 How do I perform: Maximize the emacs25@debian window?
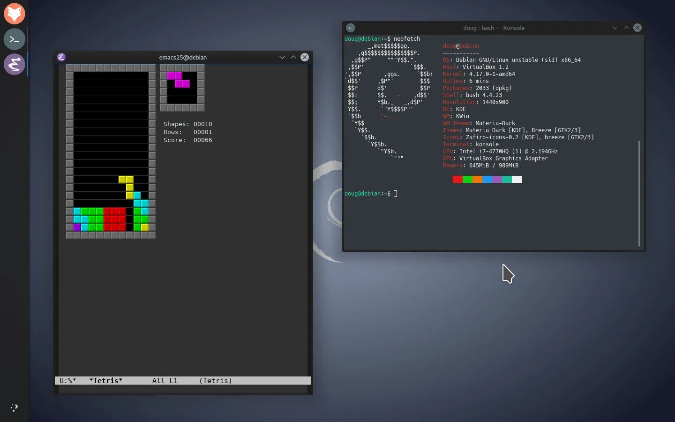pos(293,57)
